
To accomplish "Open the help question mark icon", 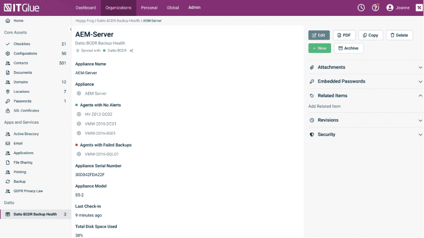I will click(375, 7).
